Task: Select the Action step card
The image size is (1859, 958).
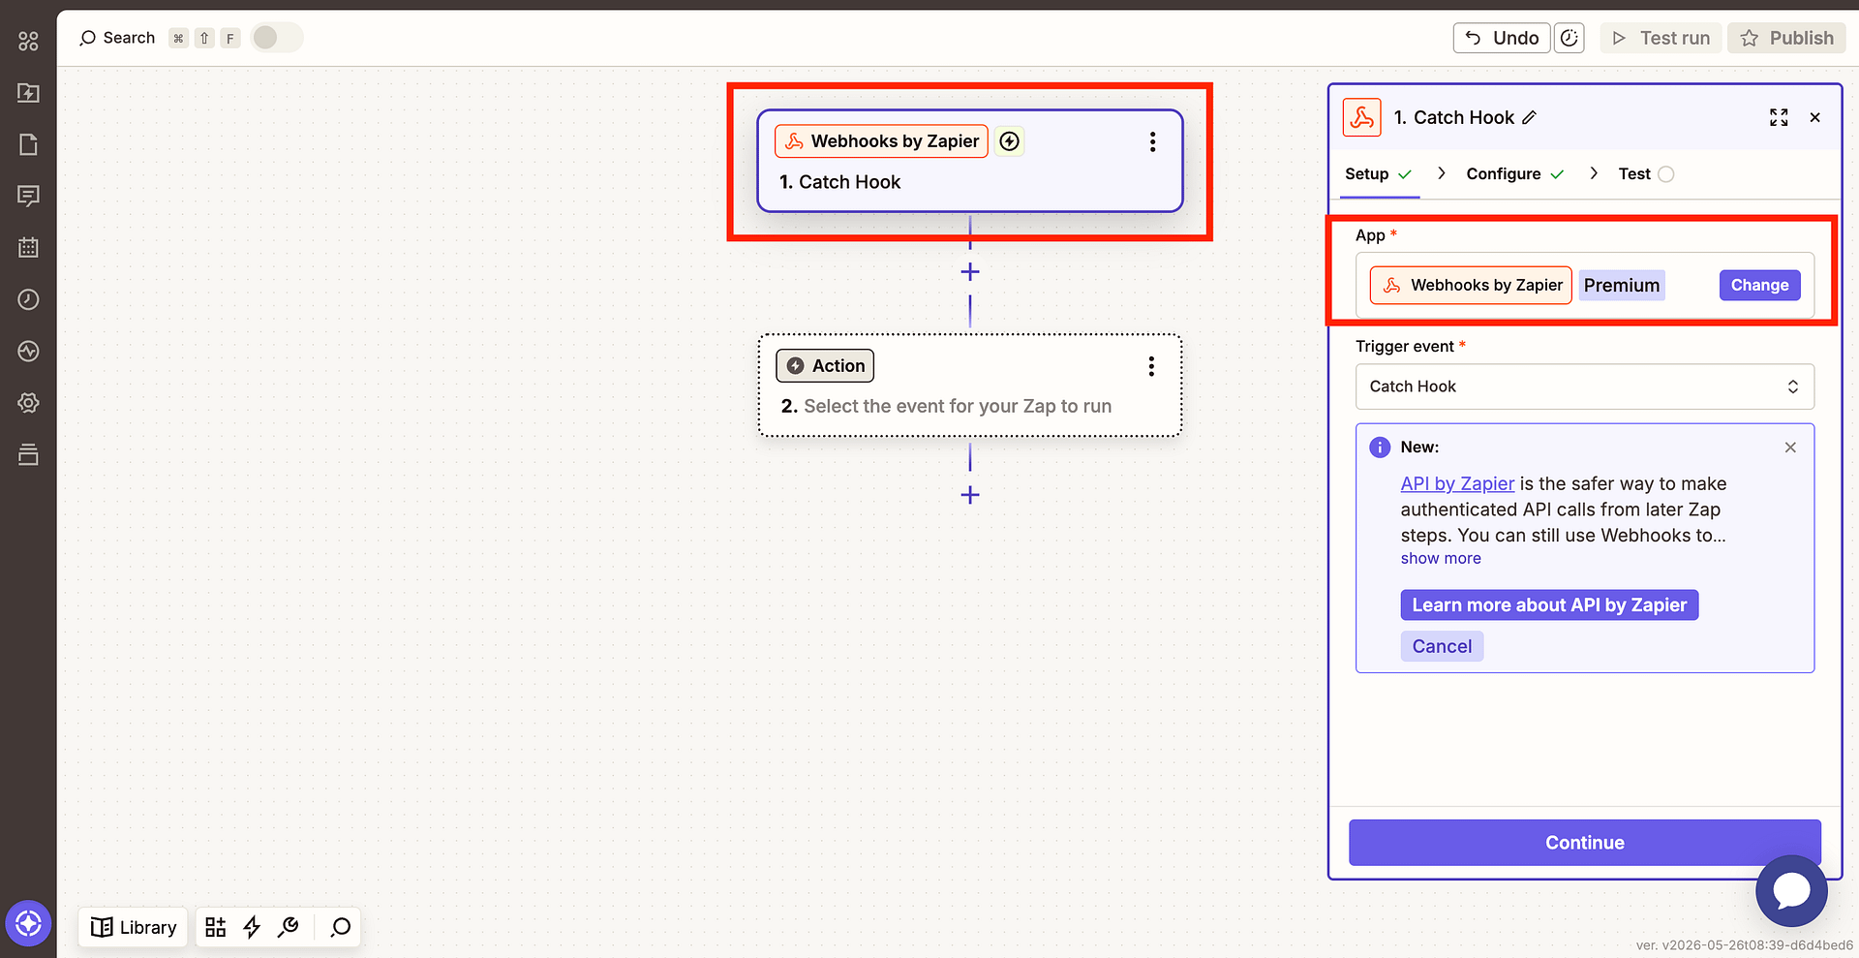Action: [970, 386]
